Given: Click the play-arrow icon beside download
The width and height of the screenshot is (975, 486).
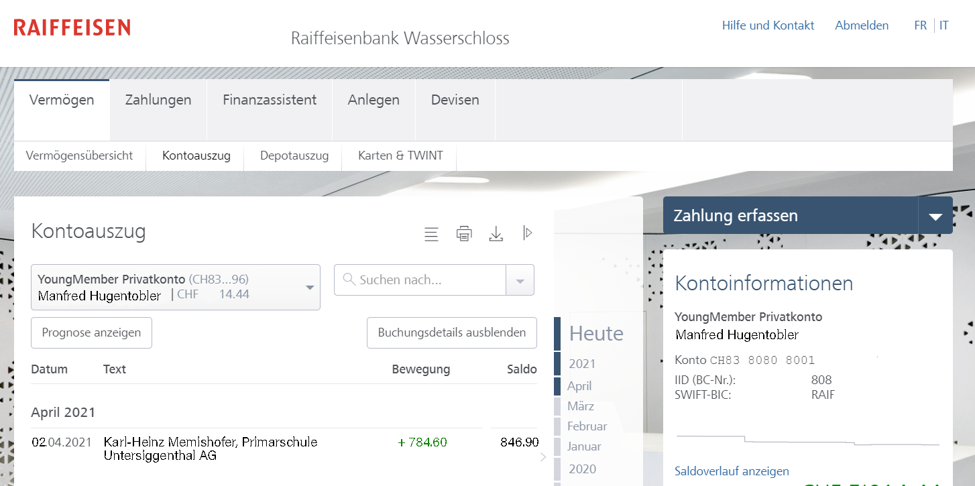Looking at the screenshot, I should pyautogui.click(x=528, y=233).
